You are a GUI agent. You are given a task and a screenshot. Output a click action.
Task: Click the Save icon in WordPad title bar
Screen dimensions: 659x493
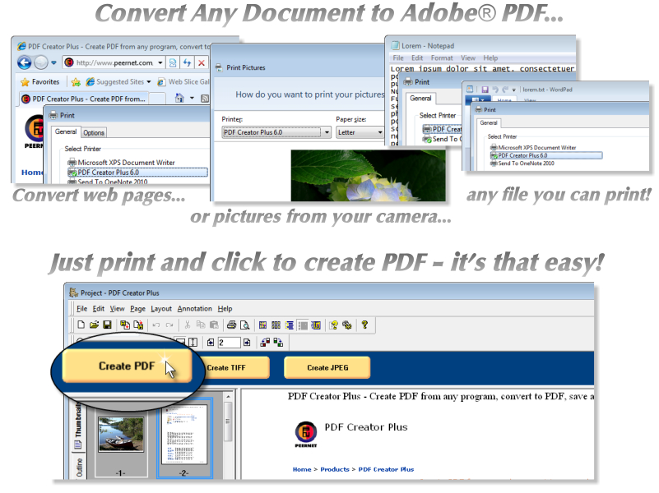click(485, 90)
